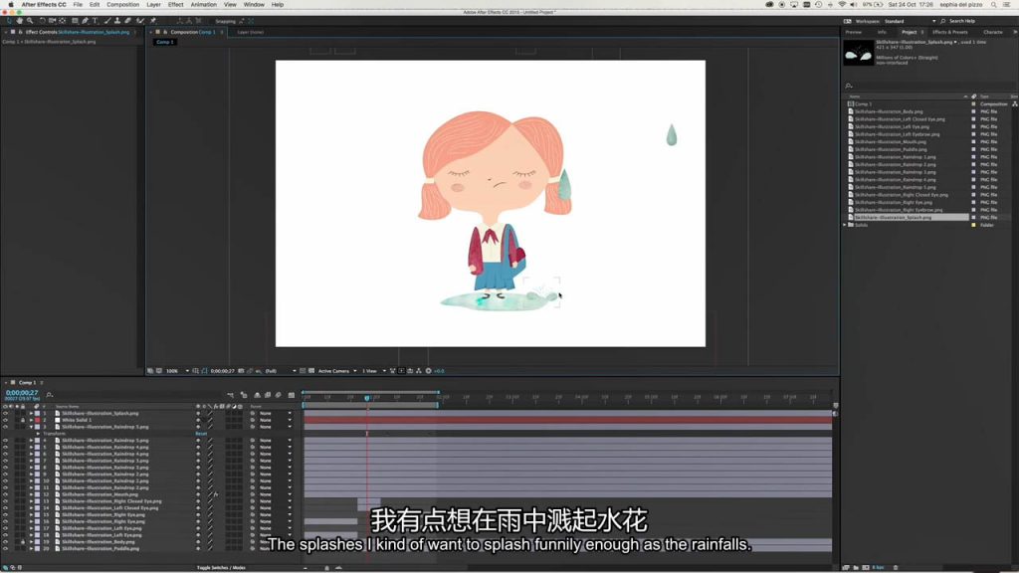Select the Selection arrow tool

tap(8, 21)
